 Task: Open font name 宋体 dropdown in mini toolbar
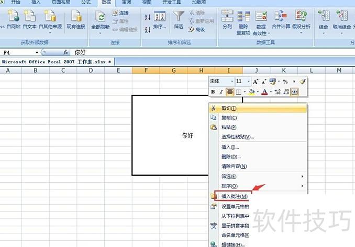pos(232,81)
